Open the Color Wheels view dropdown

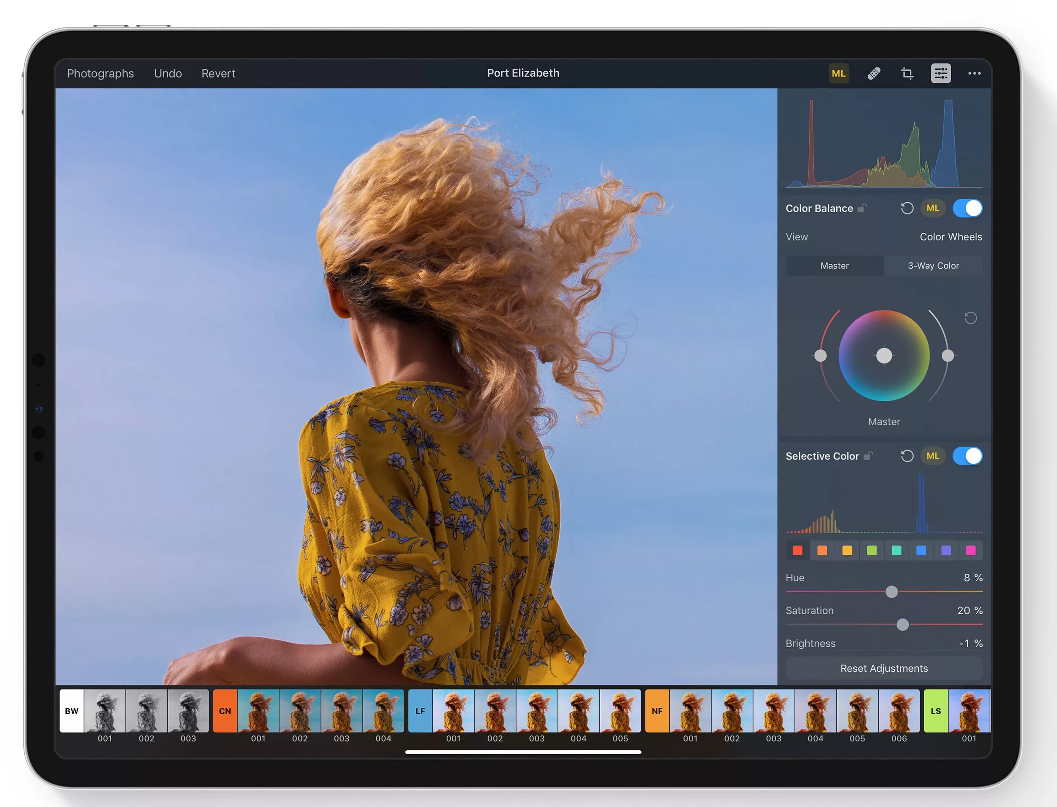[x=950, y=237]
